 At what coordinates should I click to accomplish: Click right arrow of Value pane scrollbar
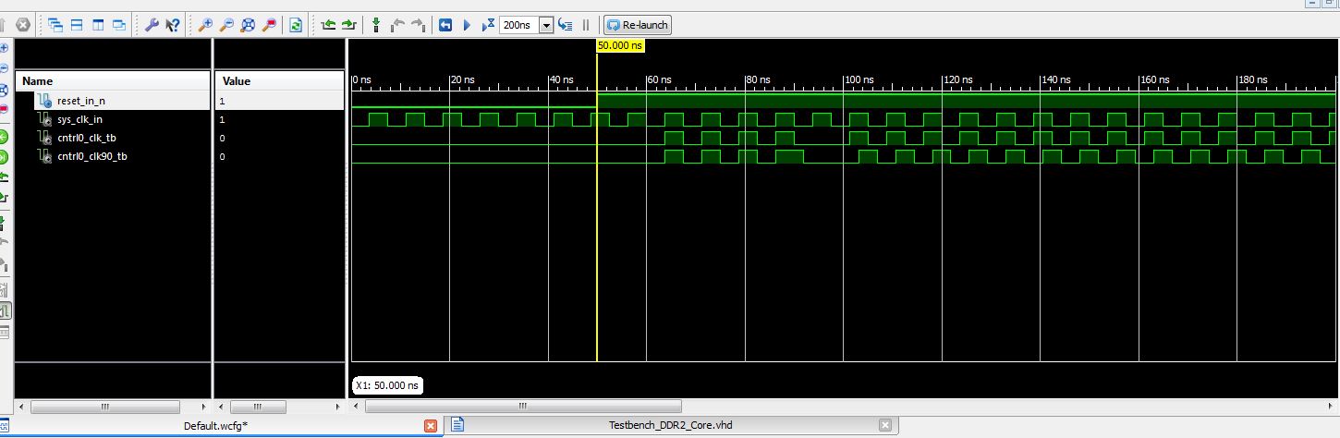tap(337, 407)
